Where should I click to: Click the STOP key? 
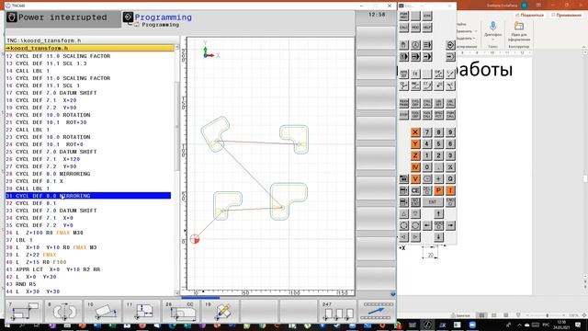pos(403,115)
